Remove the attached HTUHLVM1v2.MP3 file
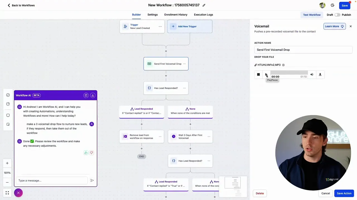This screenshot has height=200, width=357. coord(283,65)
